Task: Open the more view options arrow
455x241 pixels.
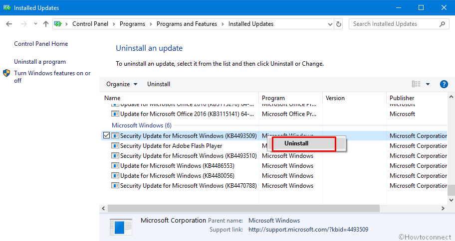Action: [428, 84]
